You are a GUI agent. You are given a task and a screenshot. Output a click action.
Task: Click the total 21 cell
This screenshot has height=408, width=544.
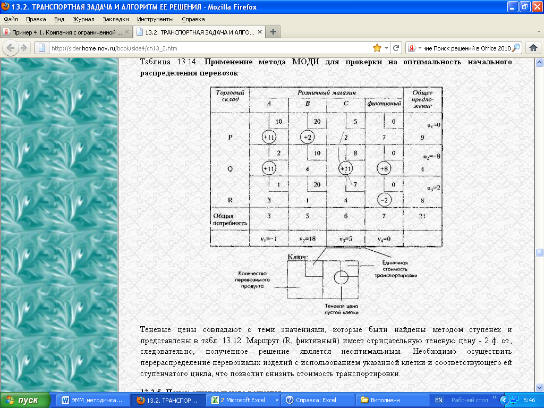422,216
